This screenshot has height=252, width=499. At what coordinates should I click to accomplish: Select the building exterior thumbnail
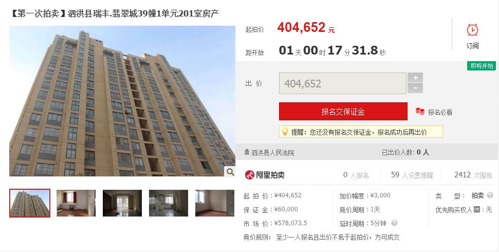[x=30, y=203]
